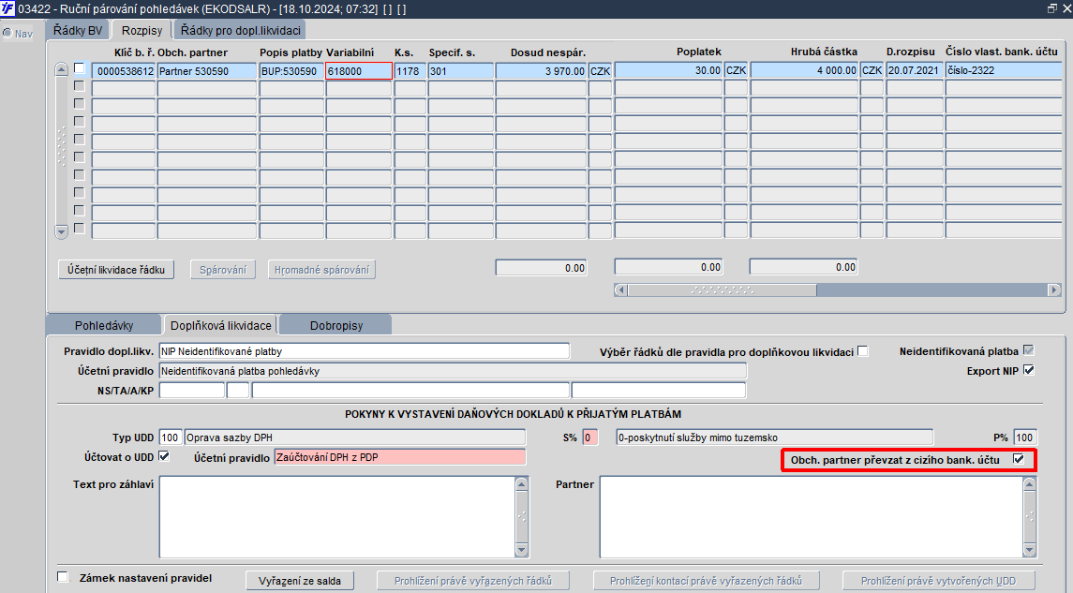
Task: Switch to Řádky pro dopl.likvidaci tab
Action: click(240, 30)
